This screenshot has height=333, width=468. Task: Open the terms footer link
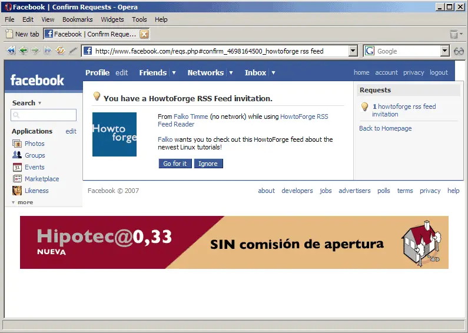[x=405, y=191]
